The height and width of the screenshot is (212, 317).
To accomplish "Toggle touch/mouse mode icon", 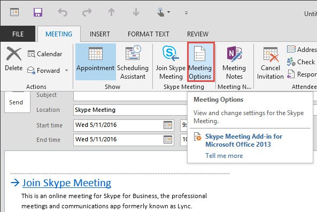I will pyautogui.click(x=160, y=12).
